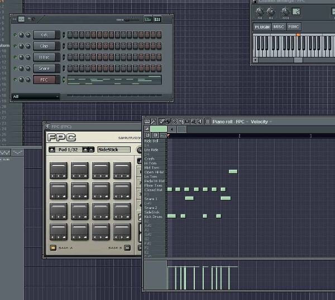Switch to the MISC tab

[279, 27]
